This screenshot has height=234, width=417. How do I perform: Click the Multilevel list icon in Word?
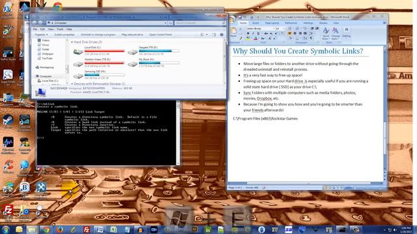(x=305, y=29)
